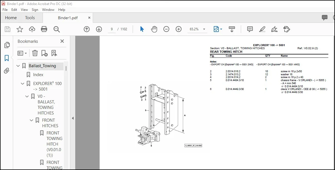Click the share file stamp icon
The height and width of the screenshot is (170, 335).
coord(287,29)
